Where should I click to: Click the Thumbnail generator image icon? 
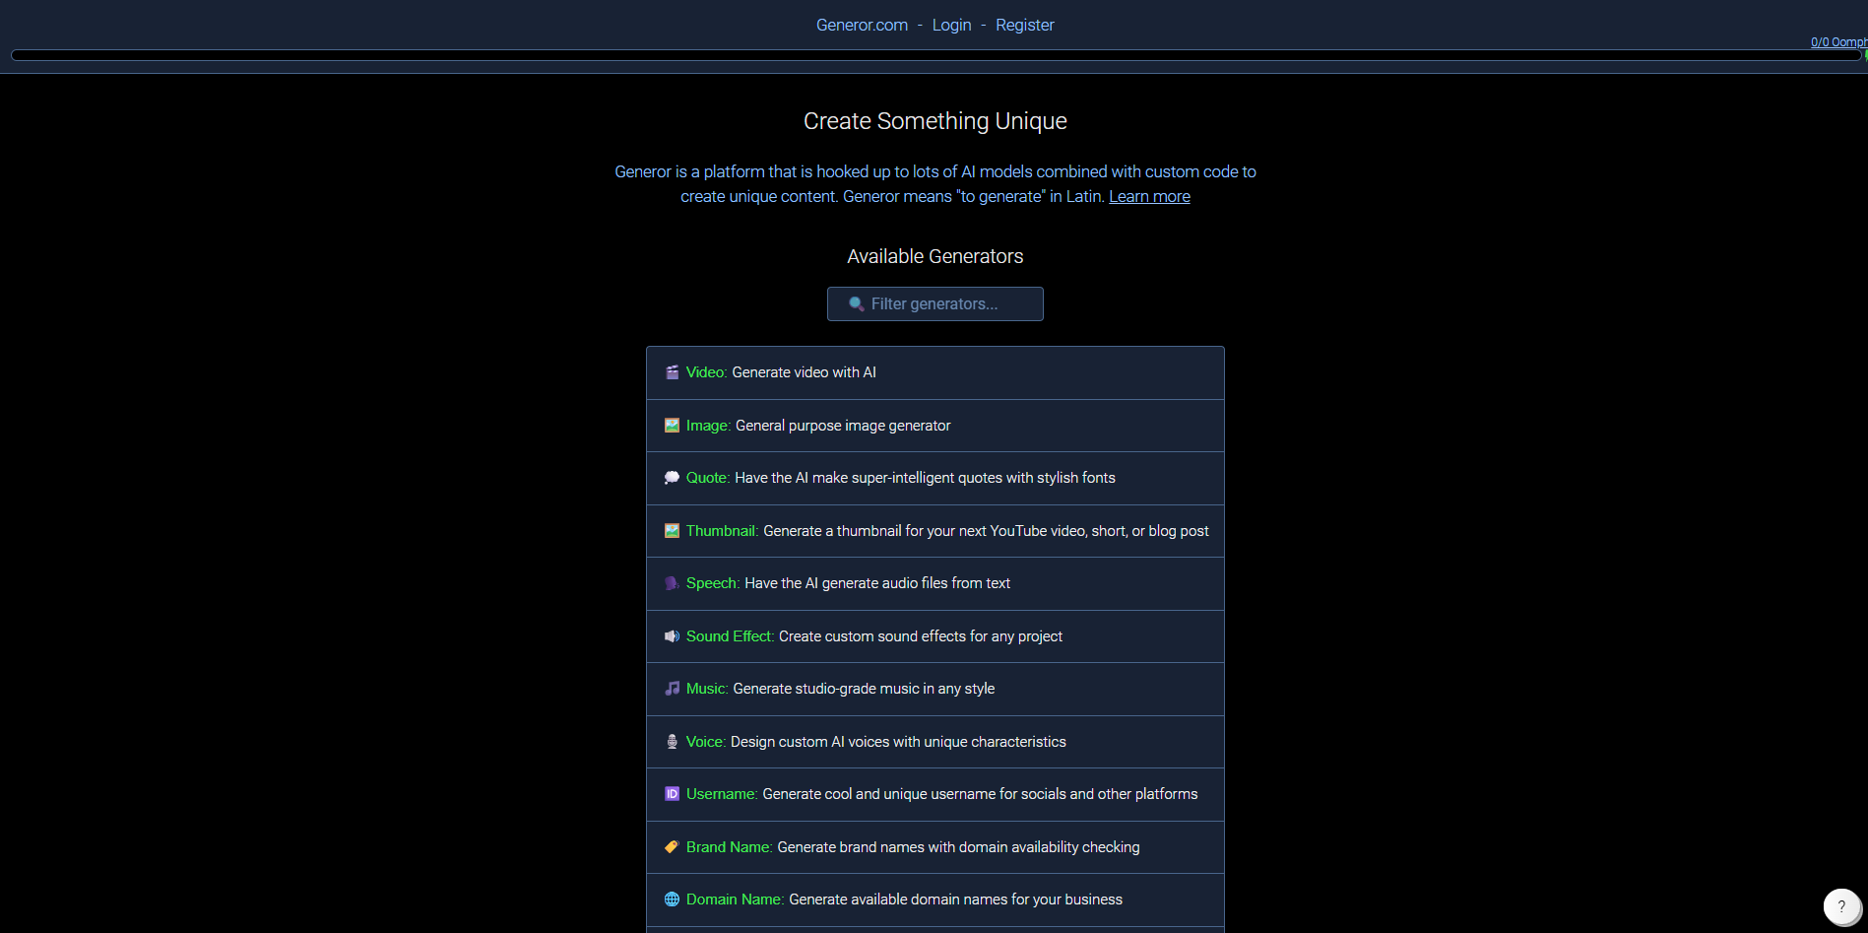[x=672, y=530]
